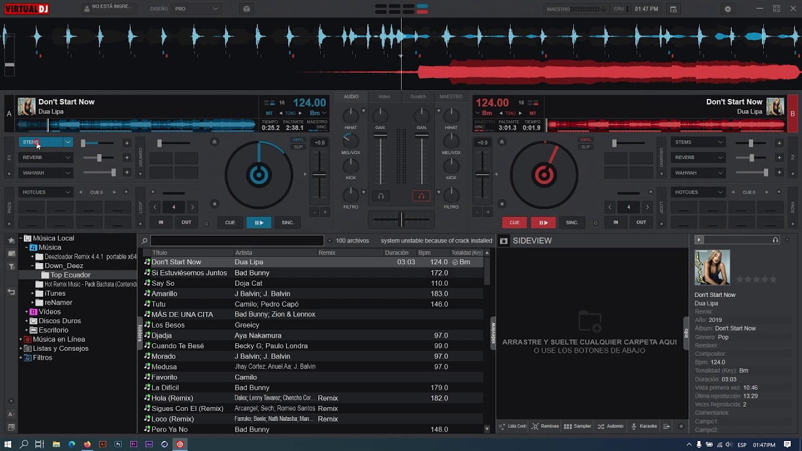
Task: Open Automix in sideview footer
Action: click(x=611, y=426)
